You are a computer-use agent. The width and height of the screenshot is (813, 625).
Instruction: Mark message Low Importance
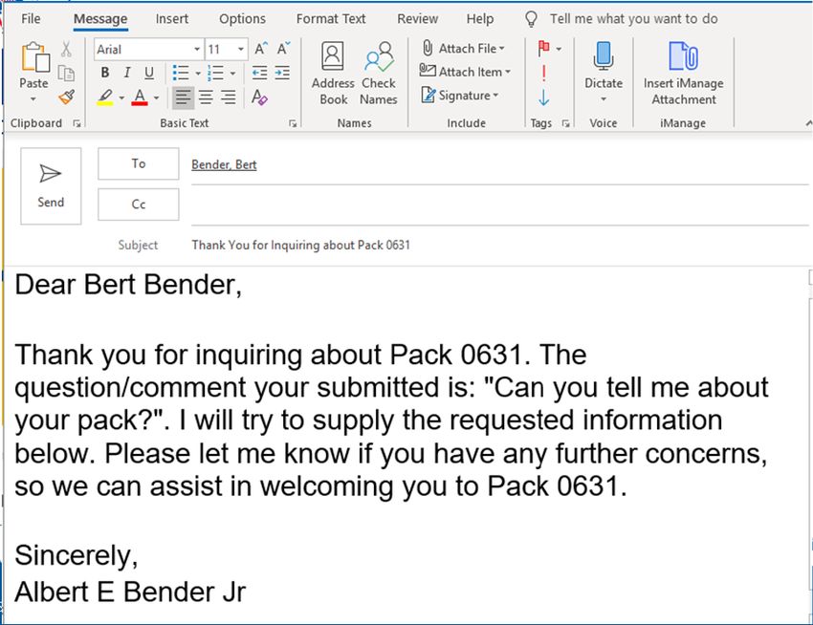click(544, 97)
